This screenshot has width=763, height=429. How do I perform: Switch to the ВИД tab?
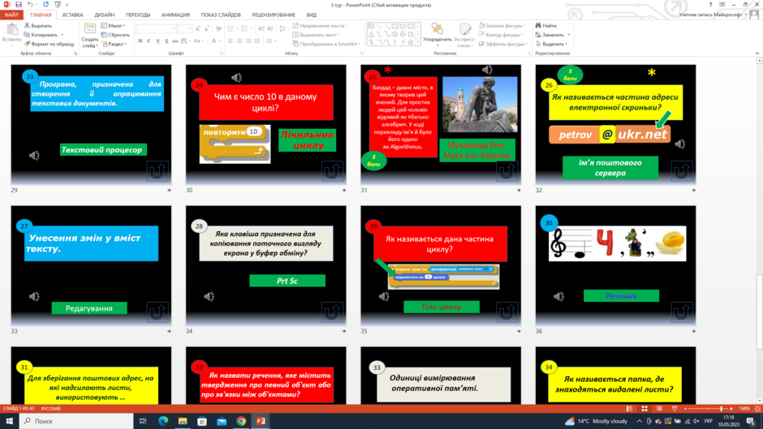pyautogui.click(x=312, y=15)
